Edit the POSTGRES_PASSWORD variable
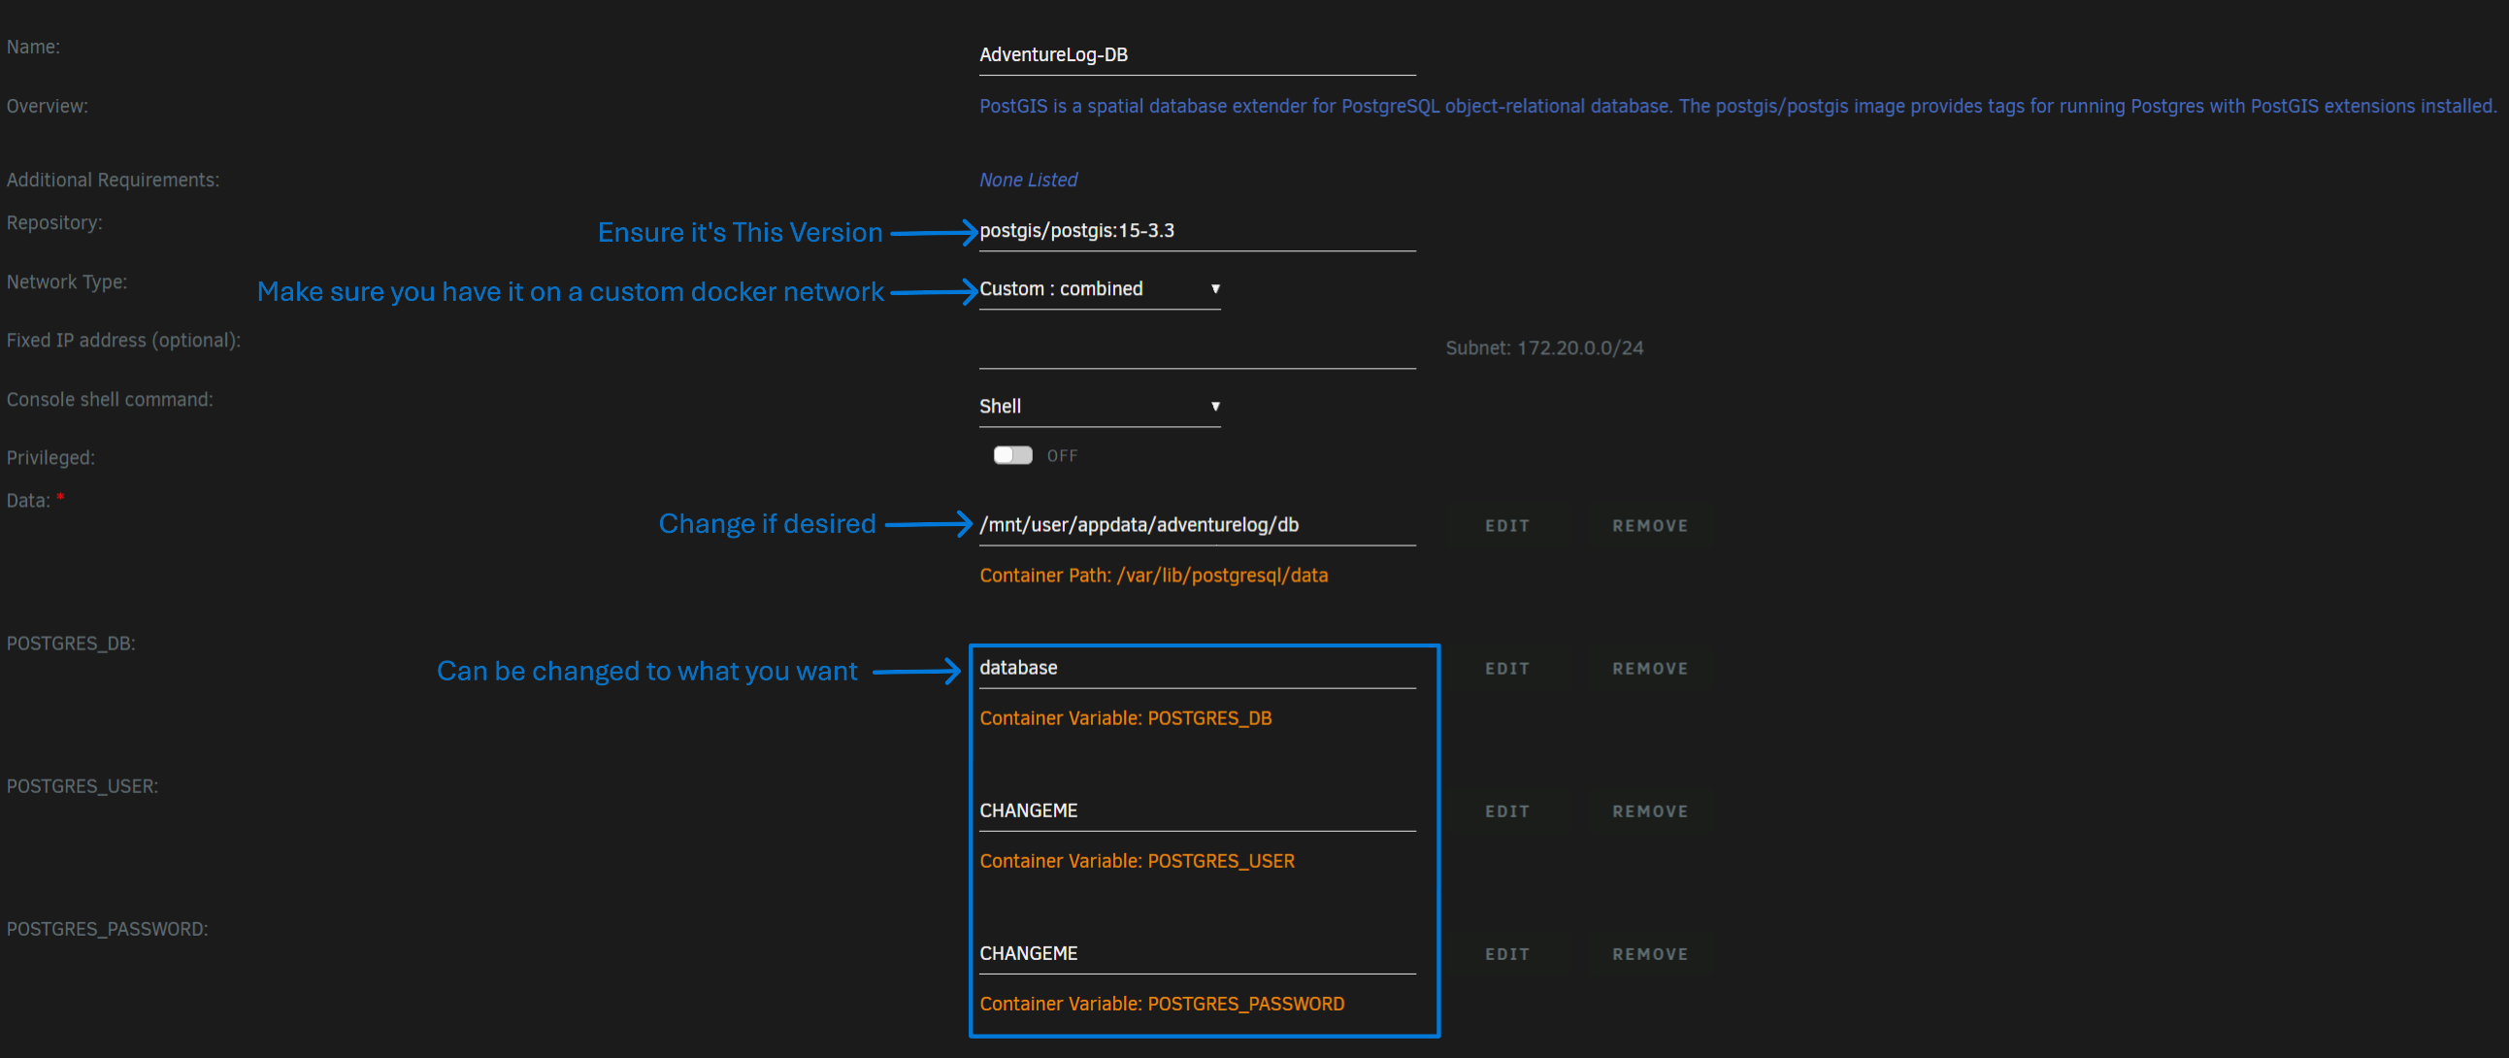The image size is (2509, 1058). click(x=1506, y=954)
